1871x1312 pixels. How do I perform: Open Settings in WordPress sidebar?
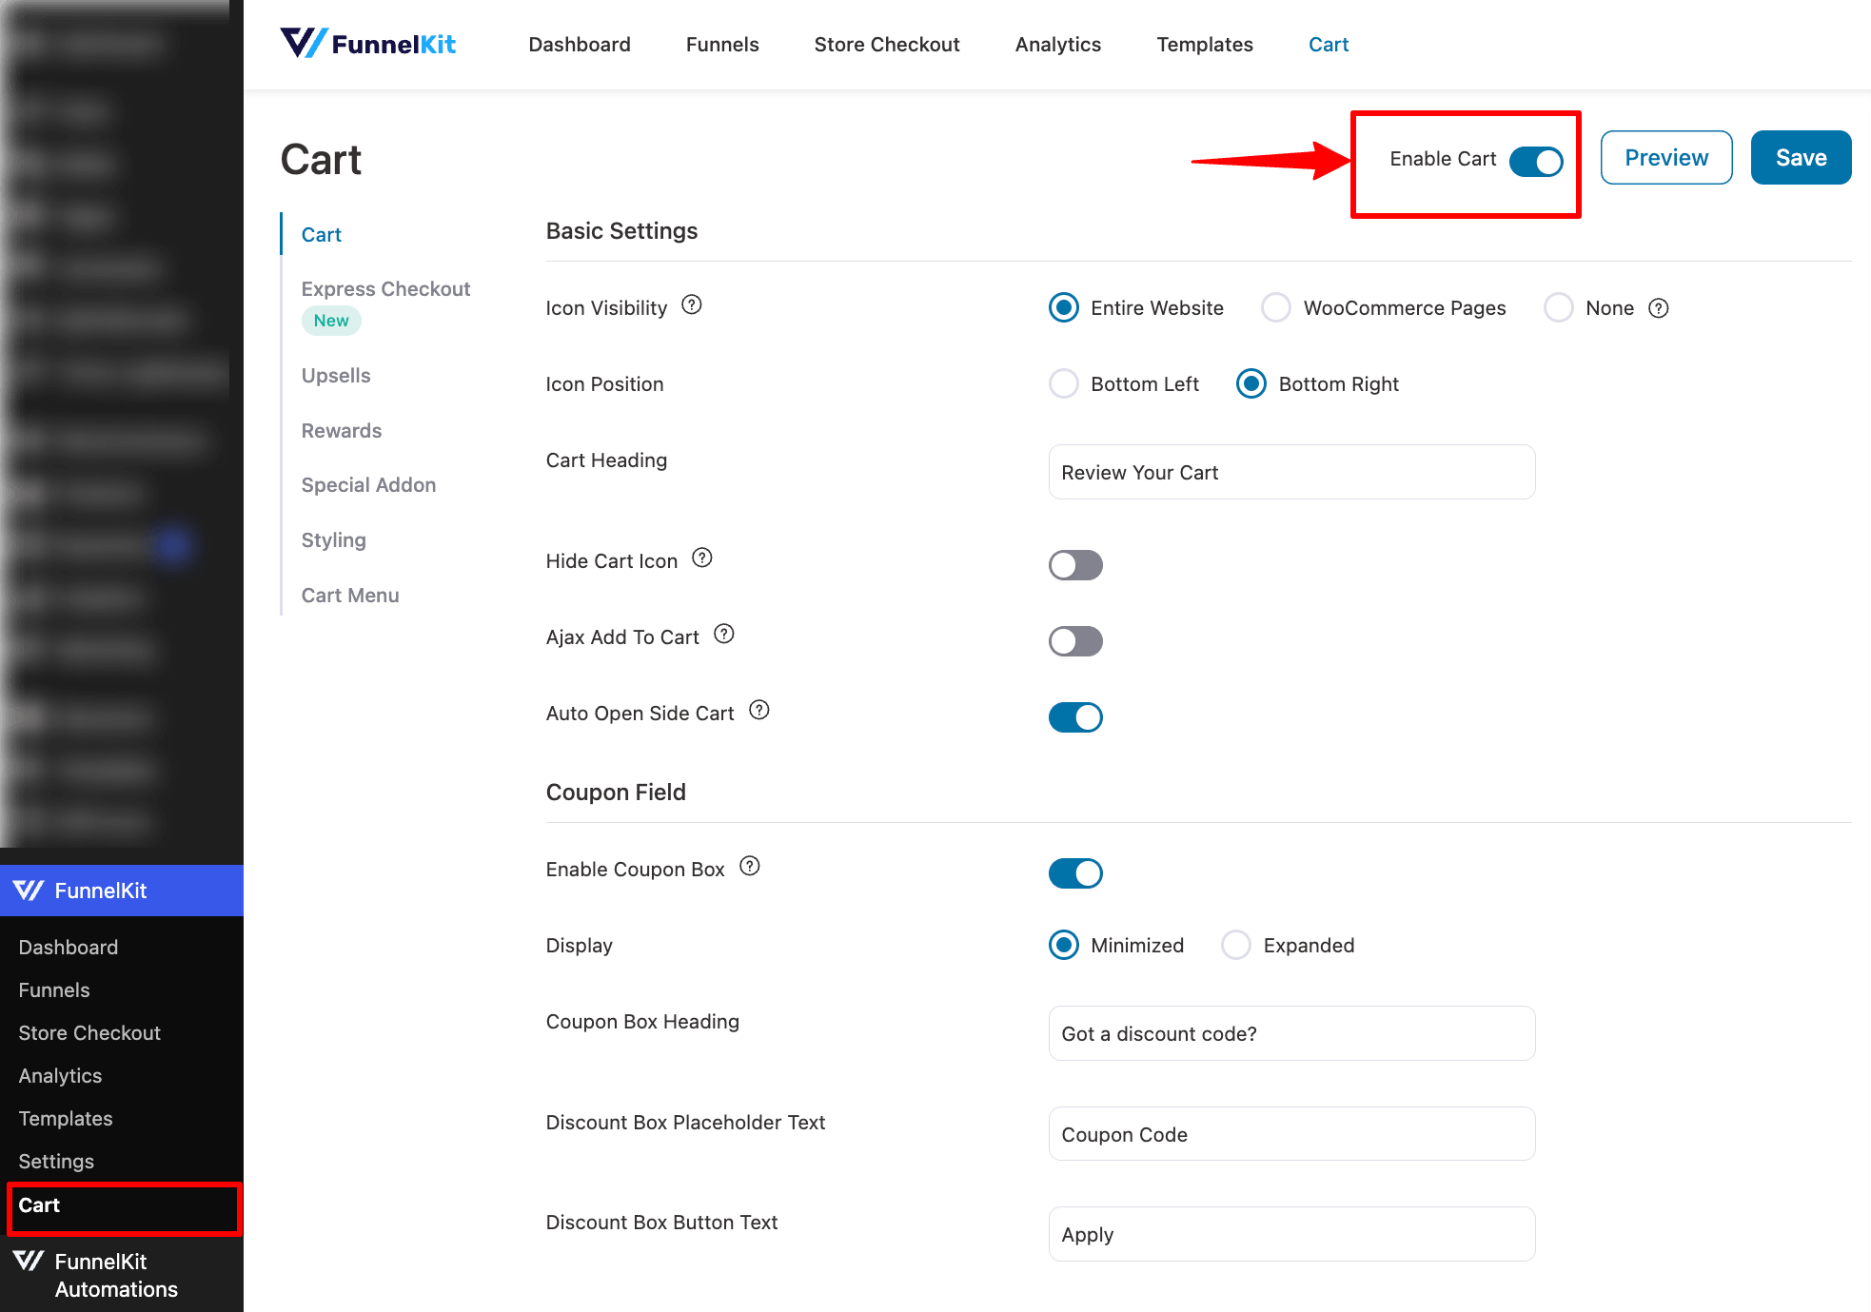(x=56, y=1162)
